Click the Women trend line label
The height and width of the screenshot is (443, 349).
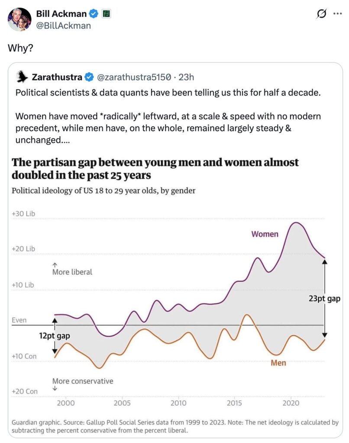pyautogui.click(x=265, y=234)
